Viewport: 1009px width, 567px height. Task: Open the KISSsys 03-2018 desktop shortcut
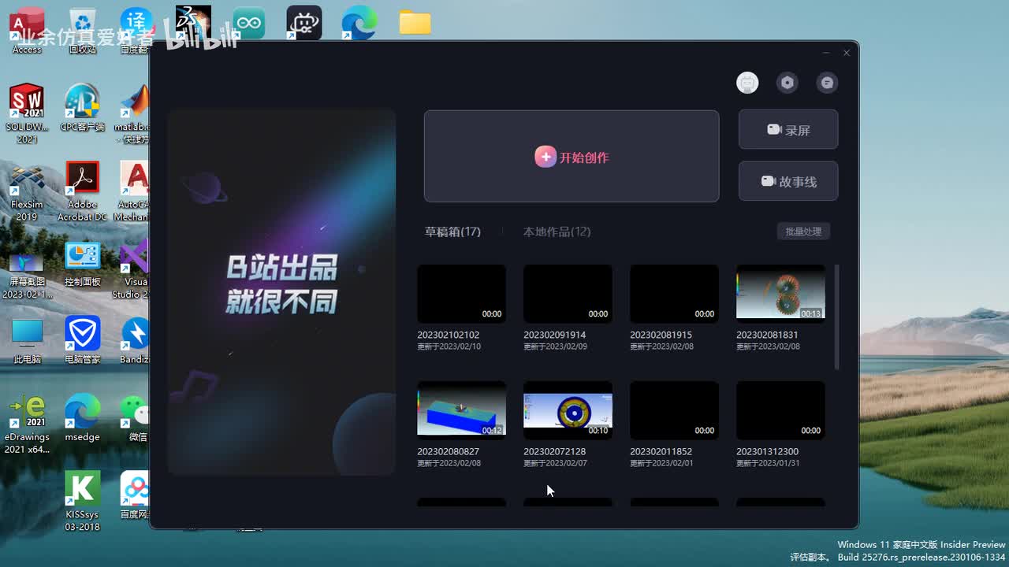point(82,501)
